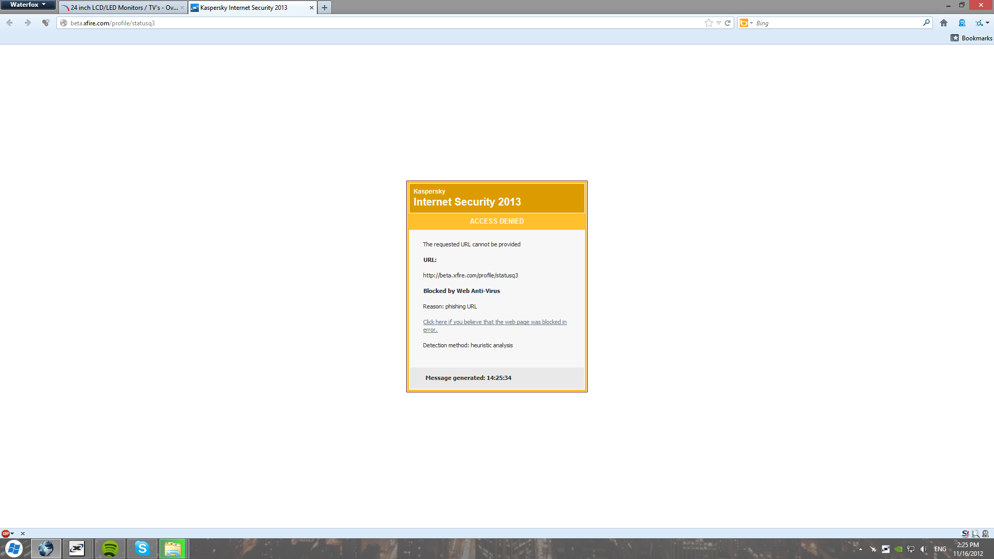Screen dimensions: 994x559
Task: Open the NVIDIA tray icon
Action: 898,549
